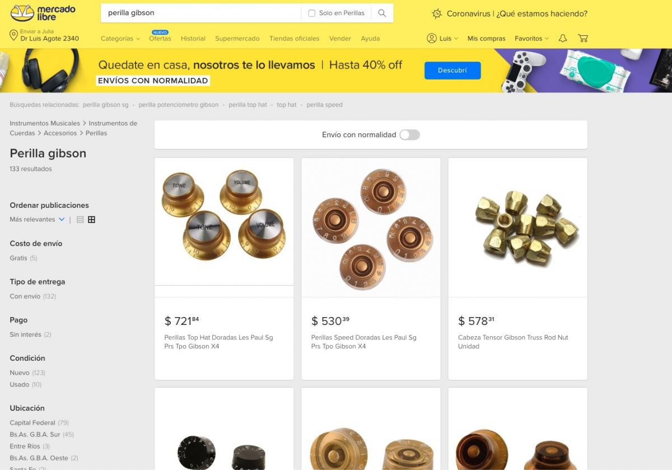This screenshot has height=470, width=672.
Task: Open the Perillas Top Hat Doradas thumbnail
Action: 224,221
